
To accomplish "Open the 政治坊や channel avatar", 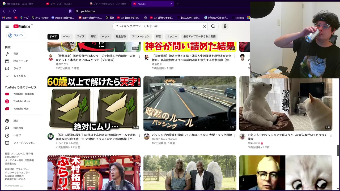I will click(x=146, y=58).
